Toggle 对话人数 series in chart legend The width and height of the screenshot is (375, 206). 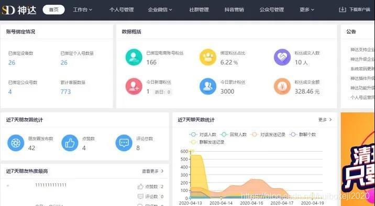203,134
